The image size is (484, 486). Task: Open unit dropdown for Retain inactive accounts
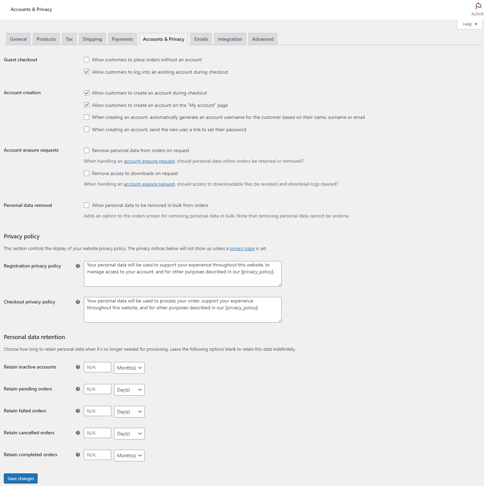129,368
